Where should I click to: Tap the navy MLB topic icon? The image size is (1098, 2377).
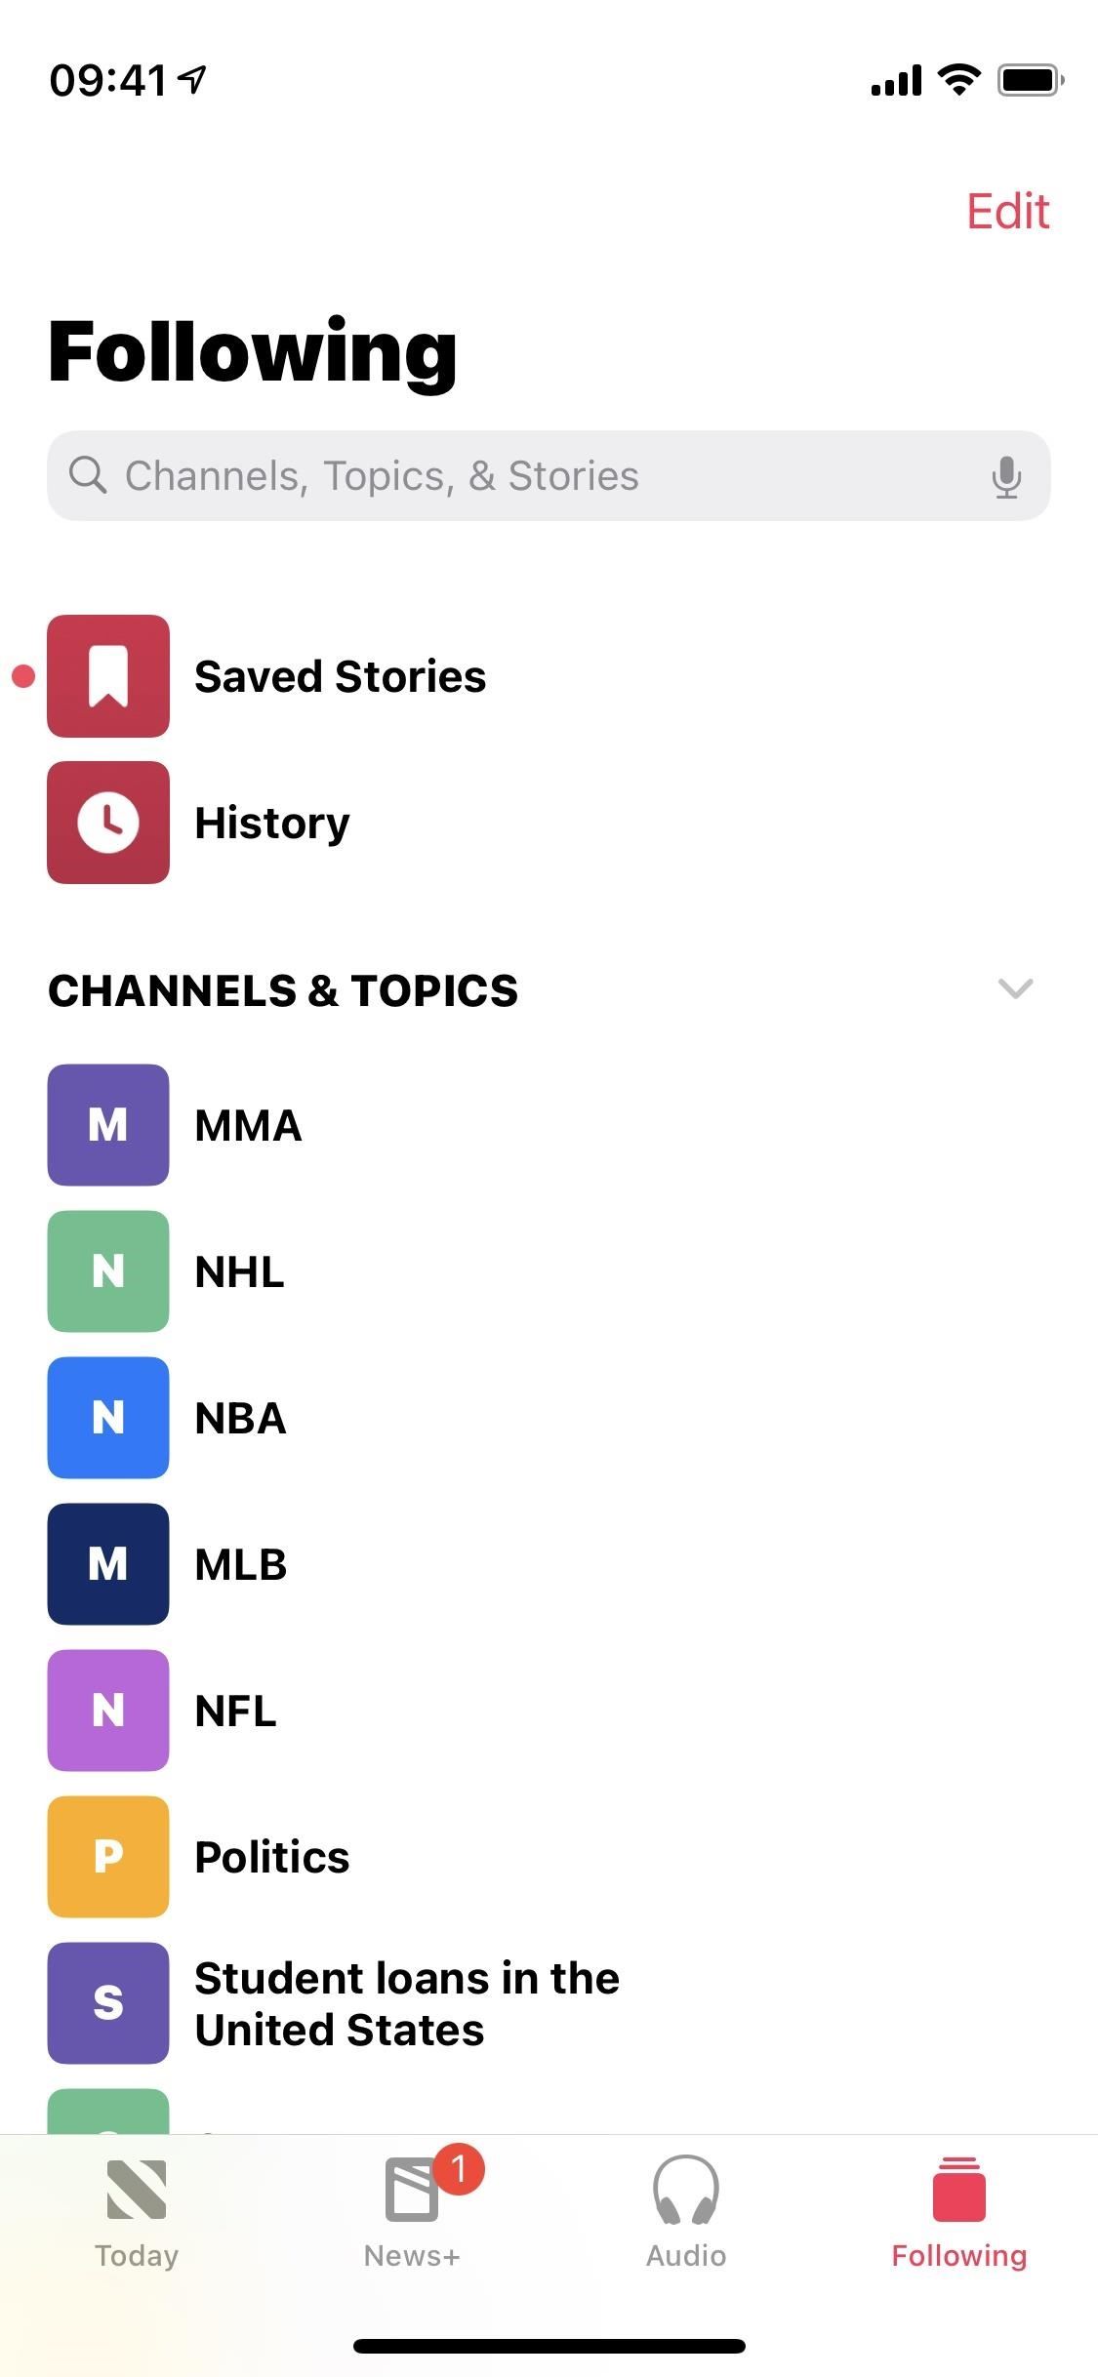[108, 1564]
